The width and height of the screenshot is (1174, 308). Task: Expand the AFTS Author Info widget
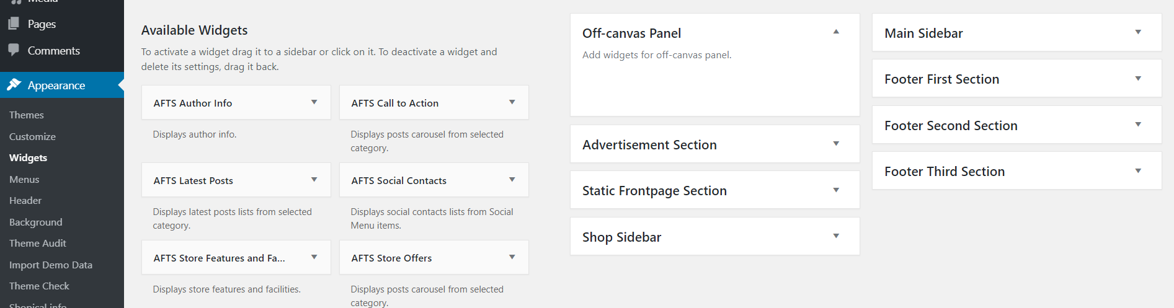tap(314, 102)
